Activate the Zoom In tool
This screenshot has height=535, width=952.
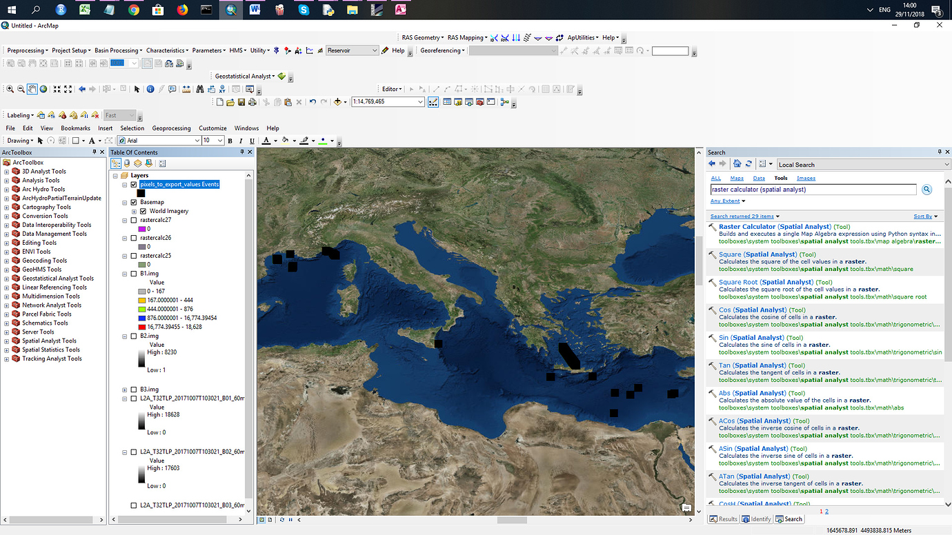tap(10, 89)
